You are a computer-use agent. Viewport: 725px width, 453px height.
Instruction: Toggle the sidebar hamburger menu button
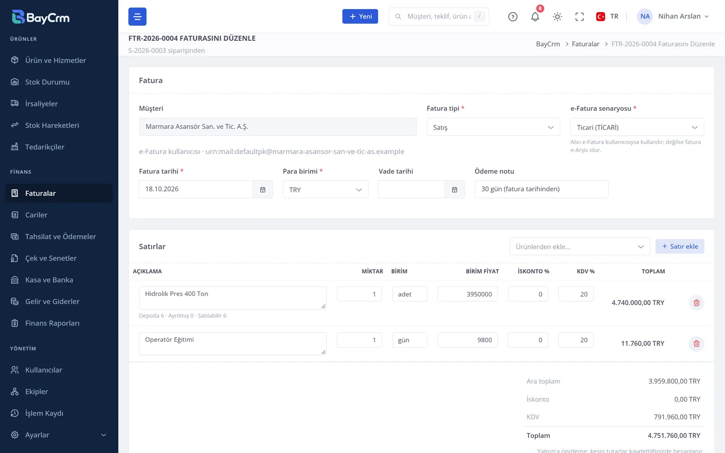[x=137, y=17]
